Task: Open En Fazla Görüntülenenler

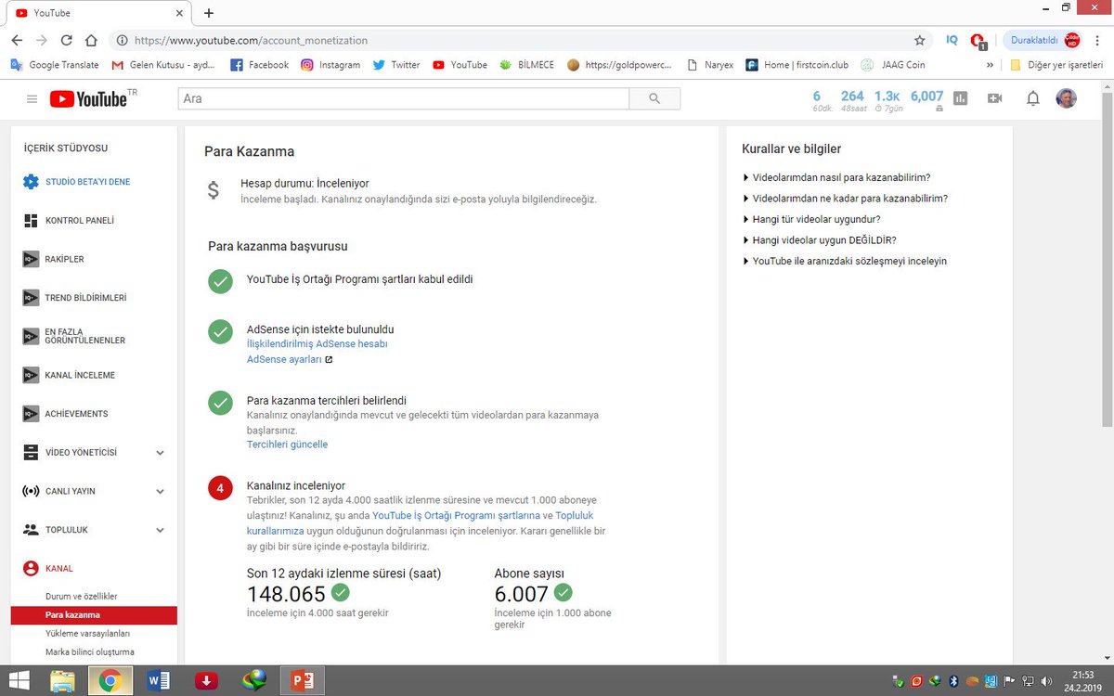Action: click(x=85, y=336)
